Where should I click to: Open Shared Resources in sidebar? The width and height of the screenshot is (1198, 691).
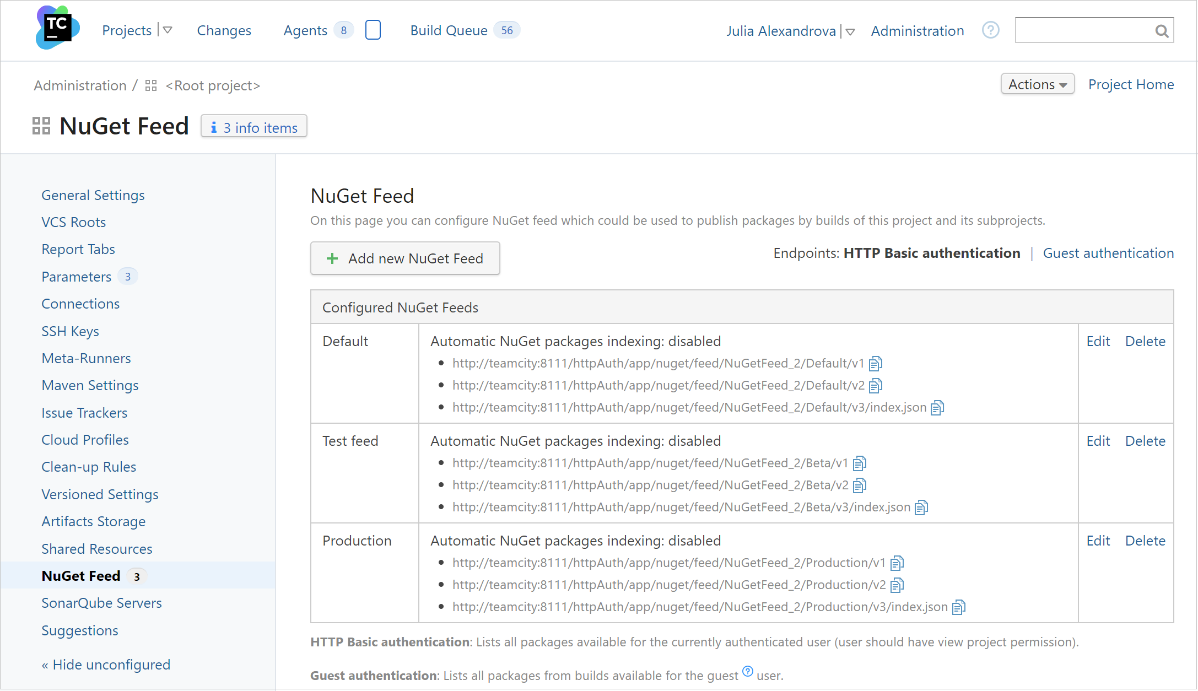[x=97, y=549]
